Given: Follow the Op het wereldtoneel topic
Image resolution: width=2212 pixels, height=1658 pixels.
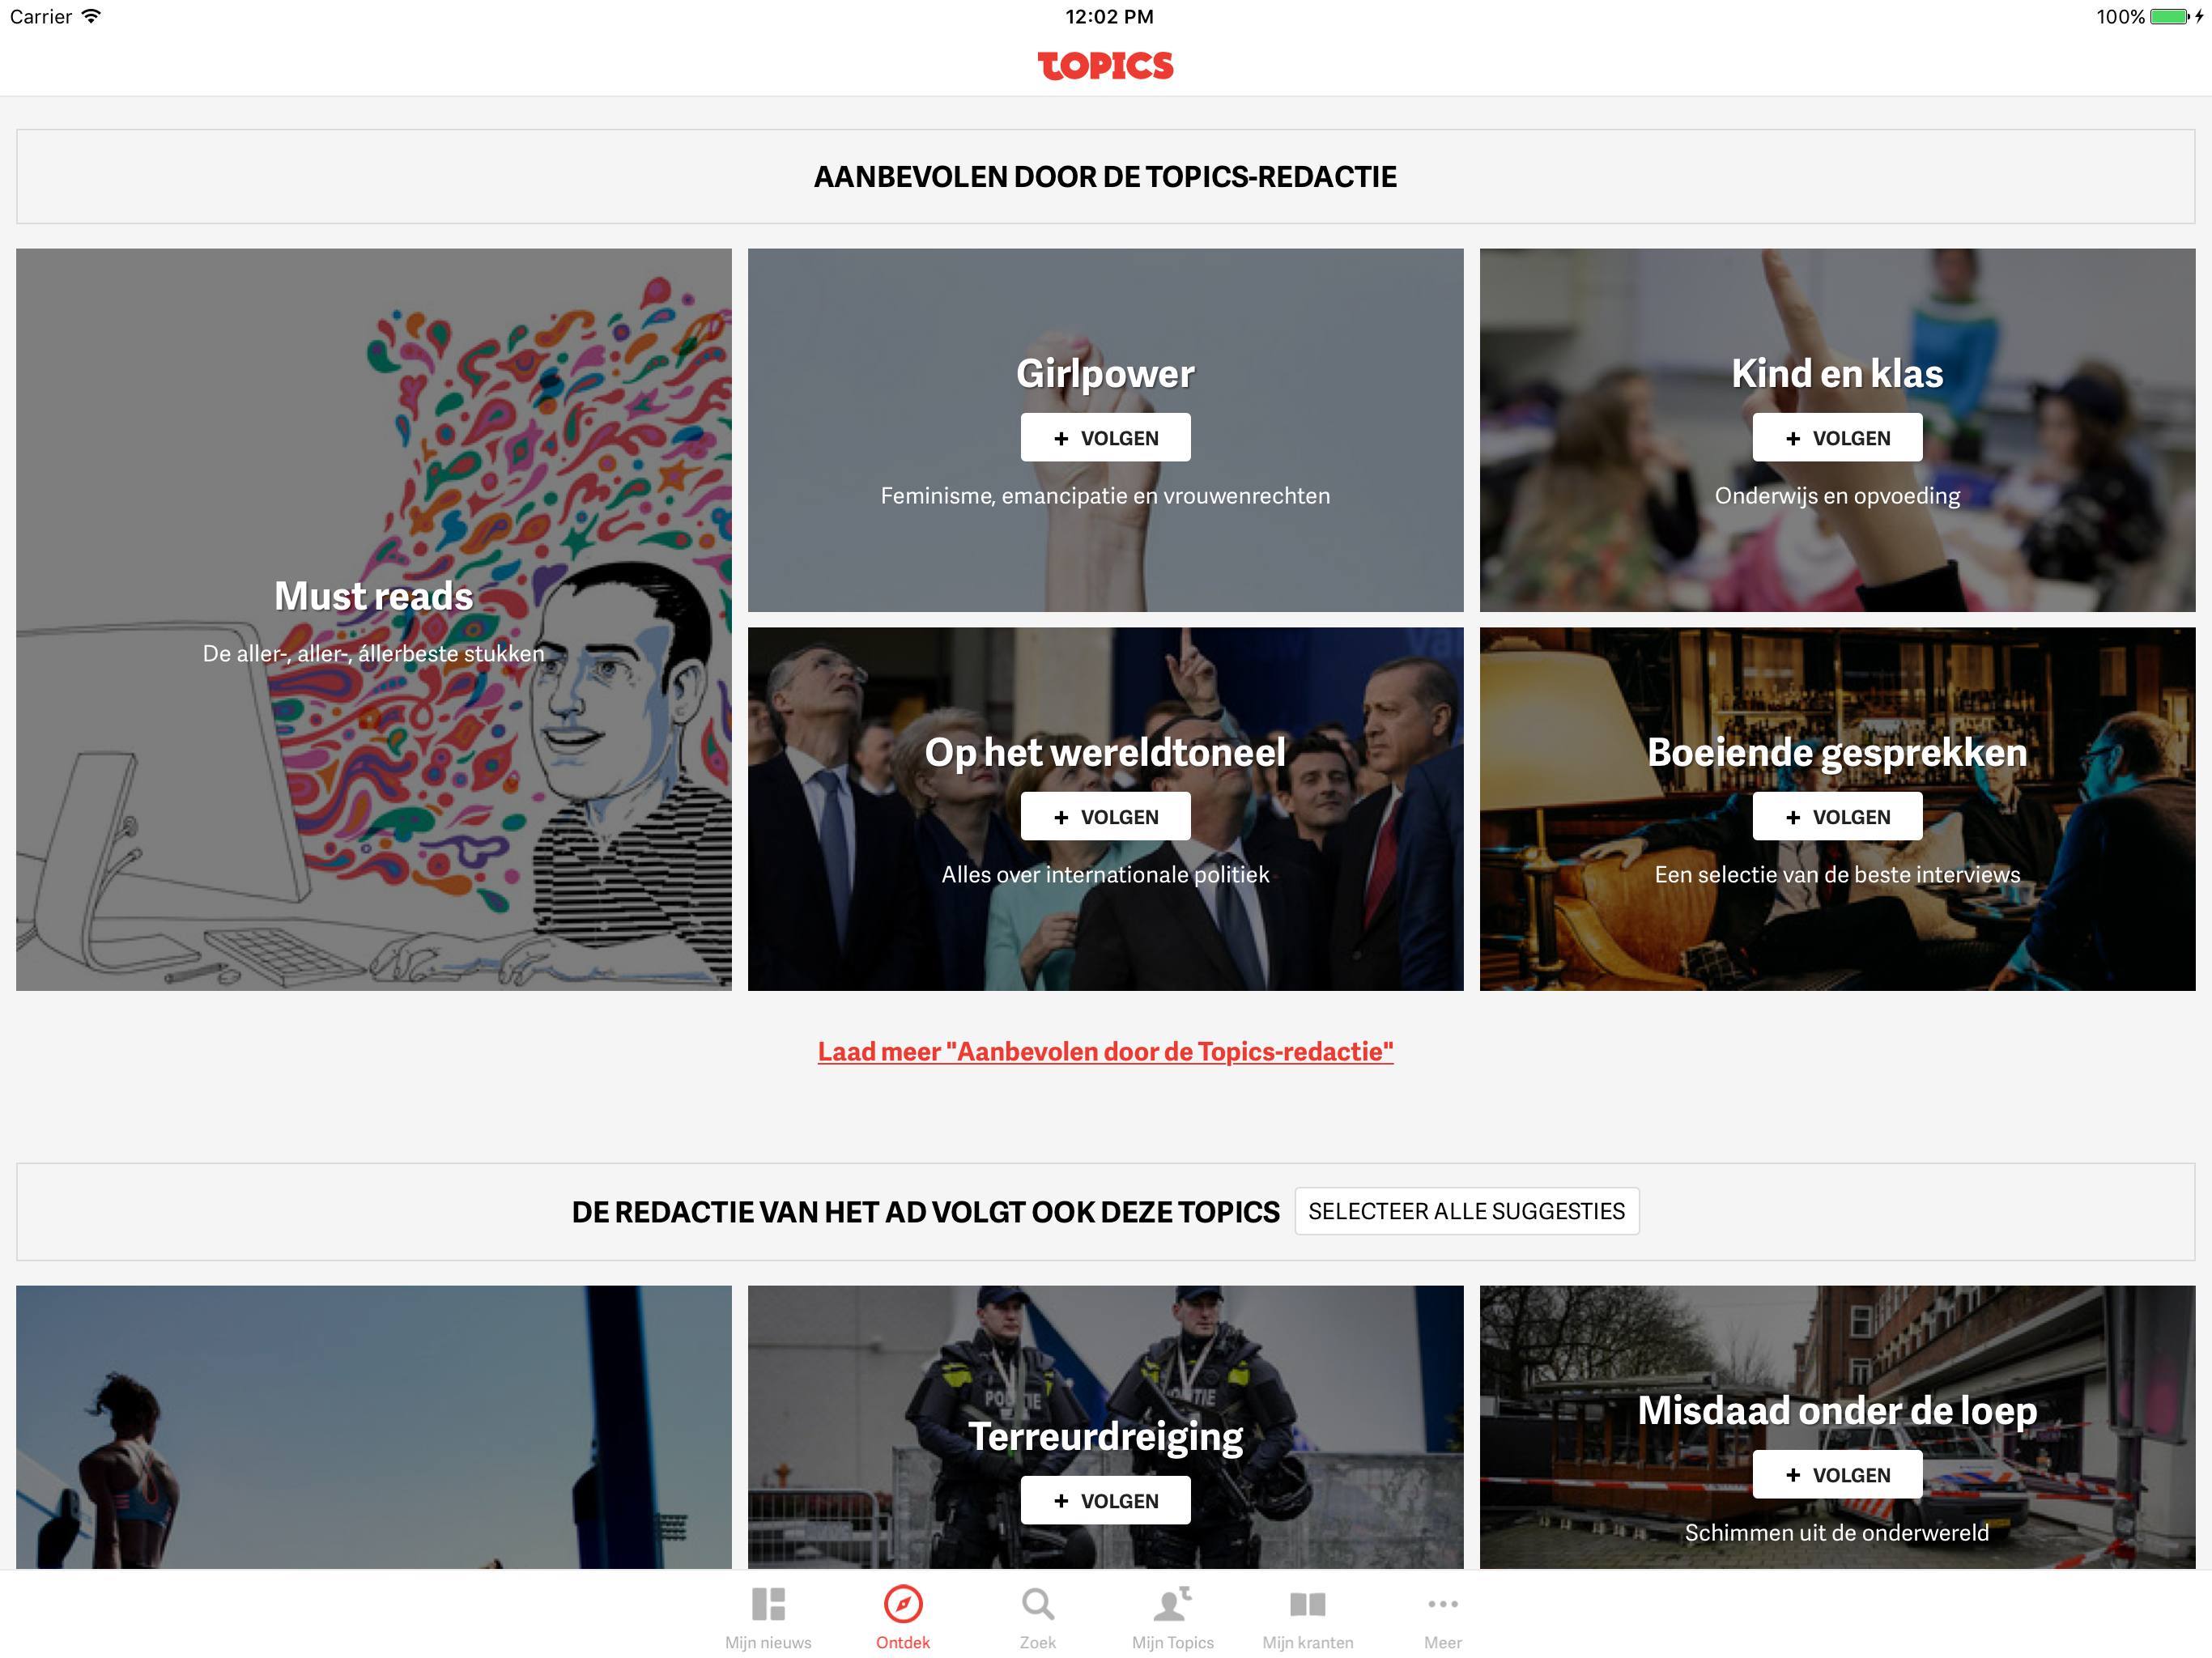Looking at the screenshot, I should coord(1105,817).
